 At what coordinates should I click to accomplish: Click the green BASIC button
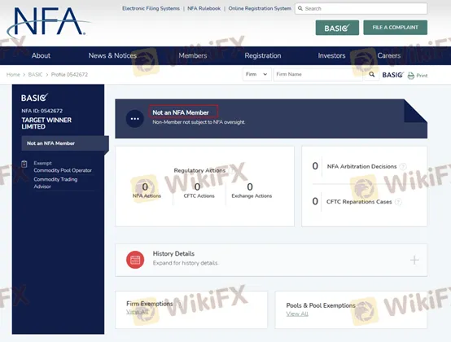pyautogui.click(x=337, y=28)
